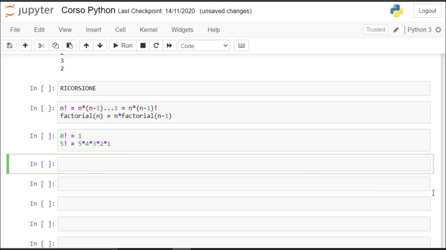
Task: Click the Corso Python notebook title
Action: pos(88,10)
